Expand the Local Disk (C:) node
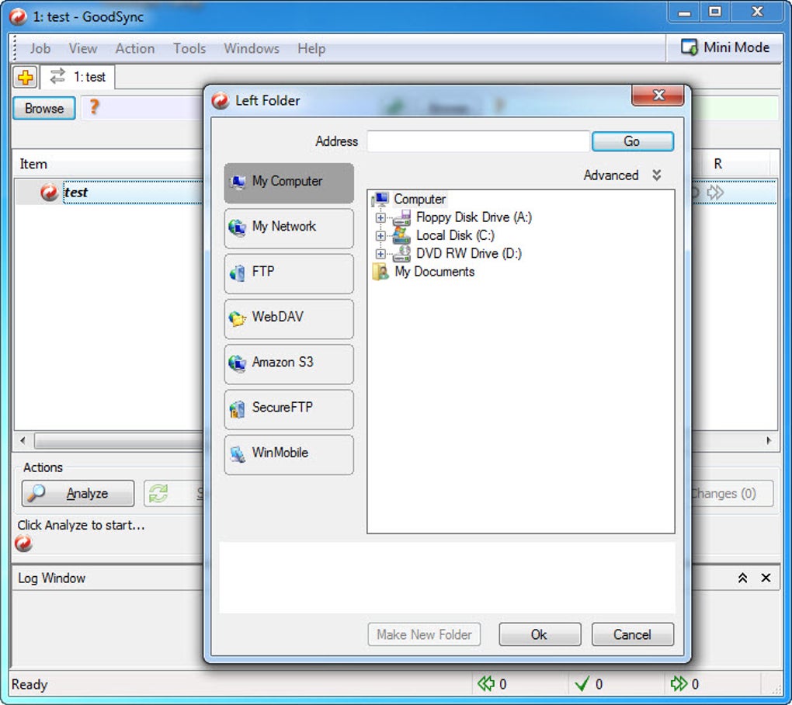Image resolution: width=792 pixels, height=705 pixels. pos(380,236)
